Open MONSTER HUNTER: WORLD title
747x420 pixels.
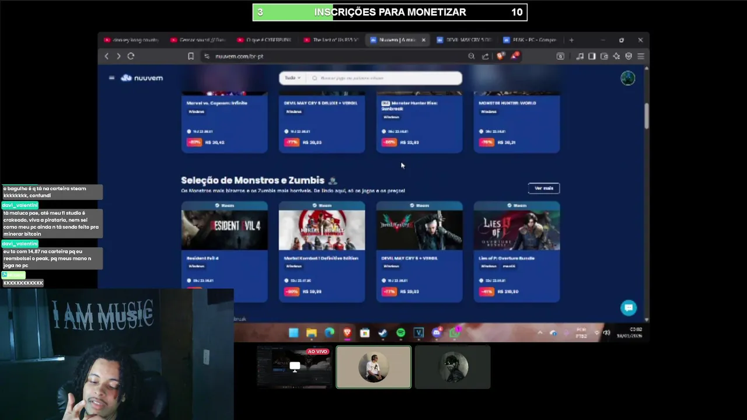point(508,103)
